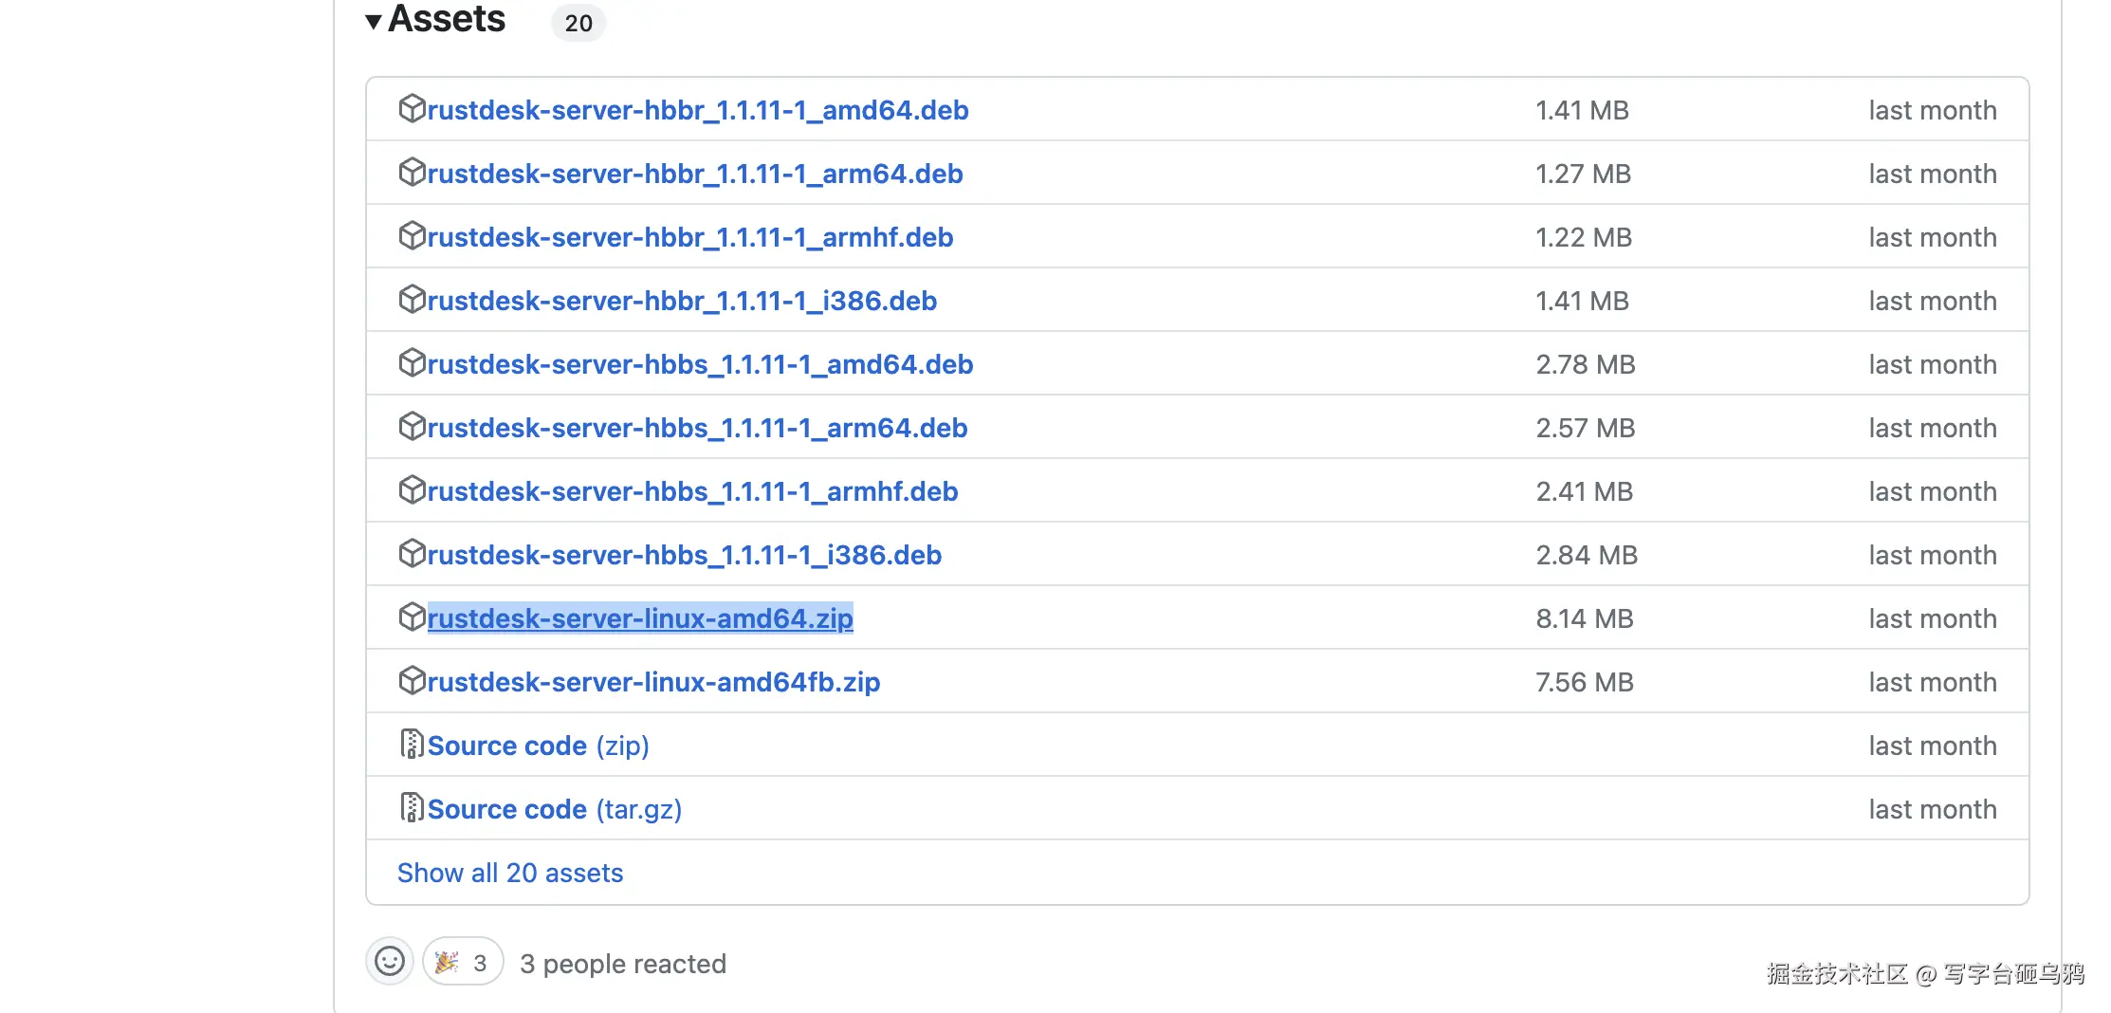Download rustdesk-server-hbbs_1.1.11-1_amd64.deb
Image resolution: width=2111 pixels, height=1013 pixels.
point(701,364)
